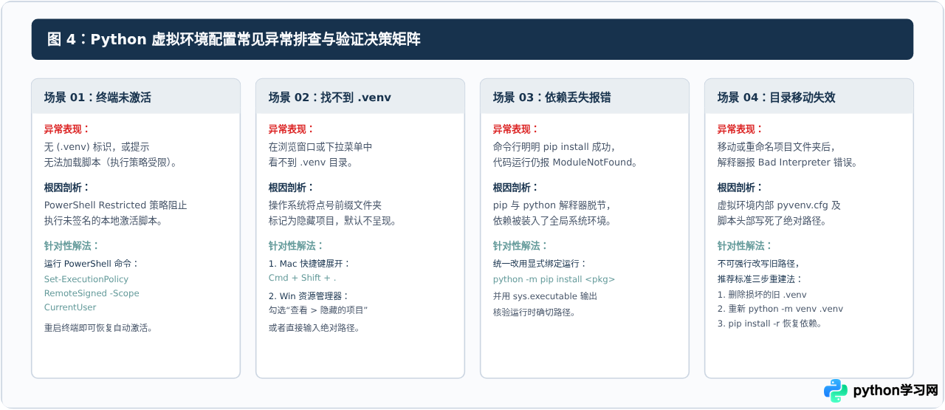Image resolution: width=945 pixels, height=410 pixels.
Task: Click '核验运行时确切路径。' line
Action: [535, 312]
